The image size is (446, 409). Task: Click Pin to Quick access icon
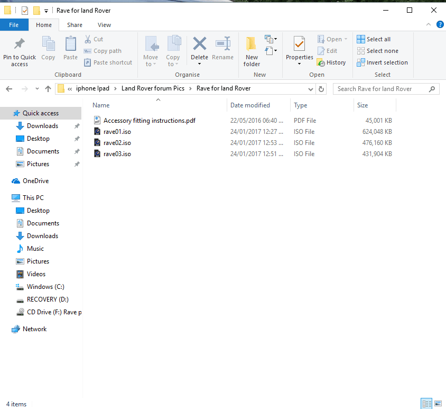tap(20, 44)
